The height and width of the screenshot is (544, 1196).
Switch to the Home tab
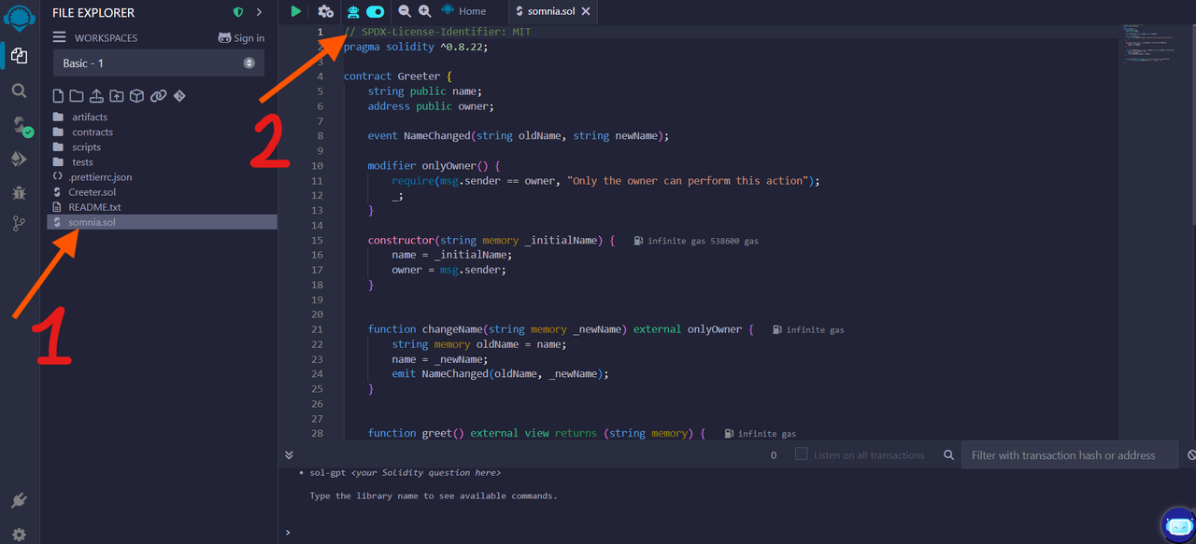464,11
